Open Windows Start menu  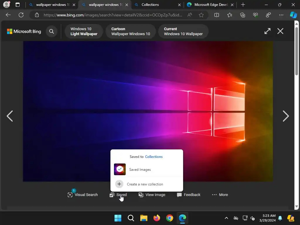tap(118, 218)
